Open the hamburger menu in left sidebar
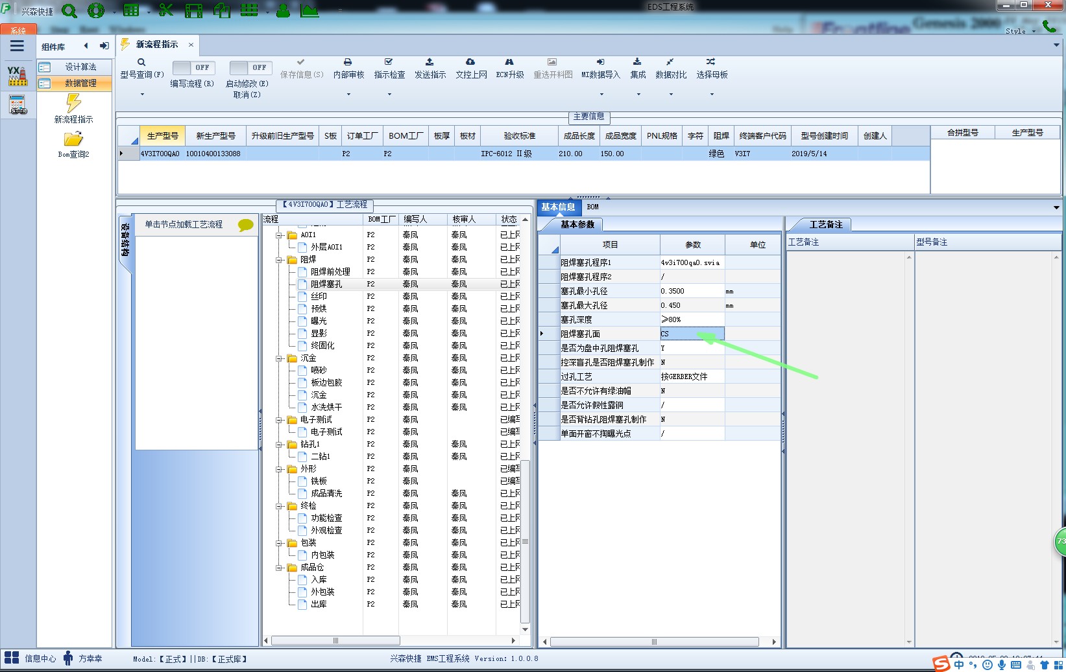The width and height of the screenshot is (1066, 672). 18,45
